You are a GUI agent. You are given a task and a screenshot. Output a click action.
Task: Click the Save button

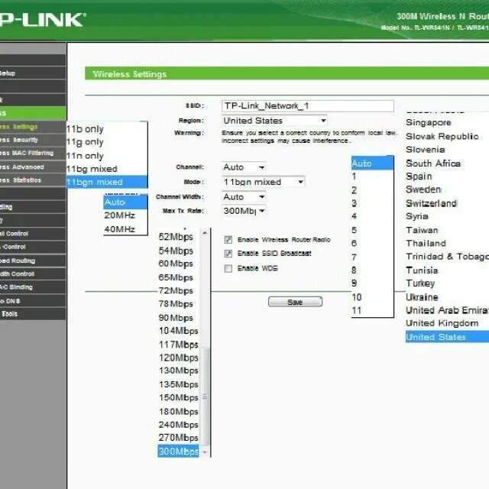pyautogui.click(x=295, y=302)
